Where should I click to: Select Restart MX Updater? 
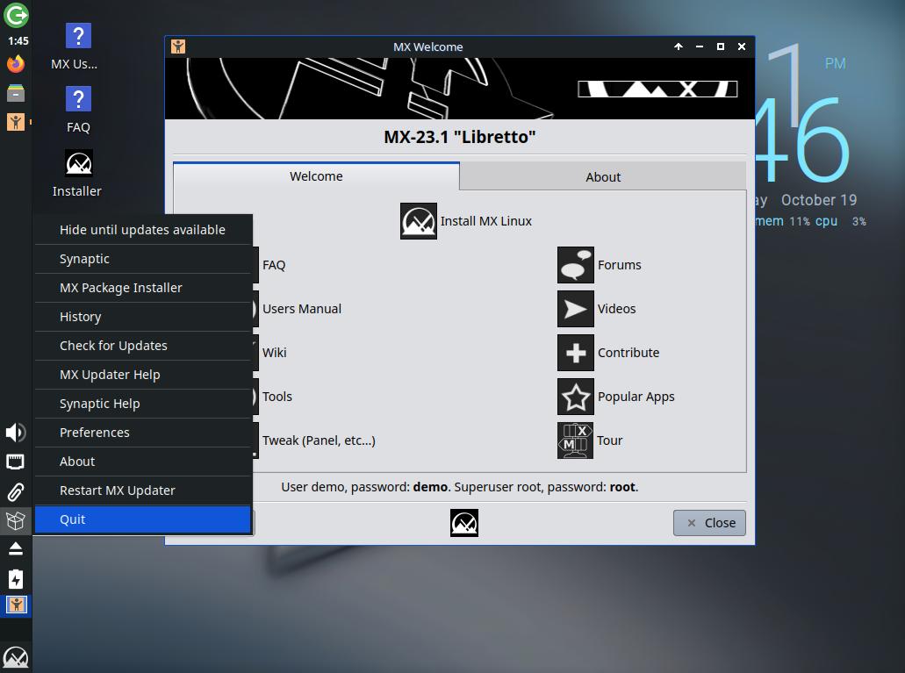tap(143, 490)
